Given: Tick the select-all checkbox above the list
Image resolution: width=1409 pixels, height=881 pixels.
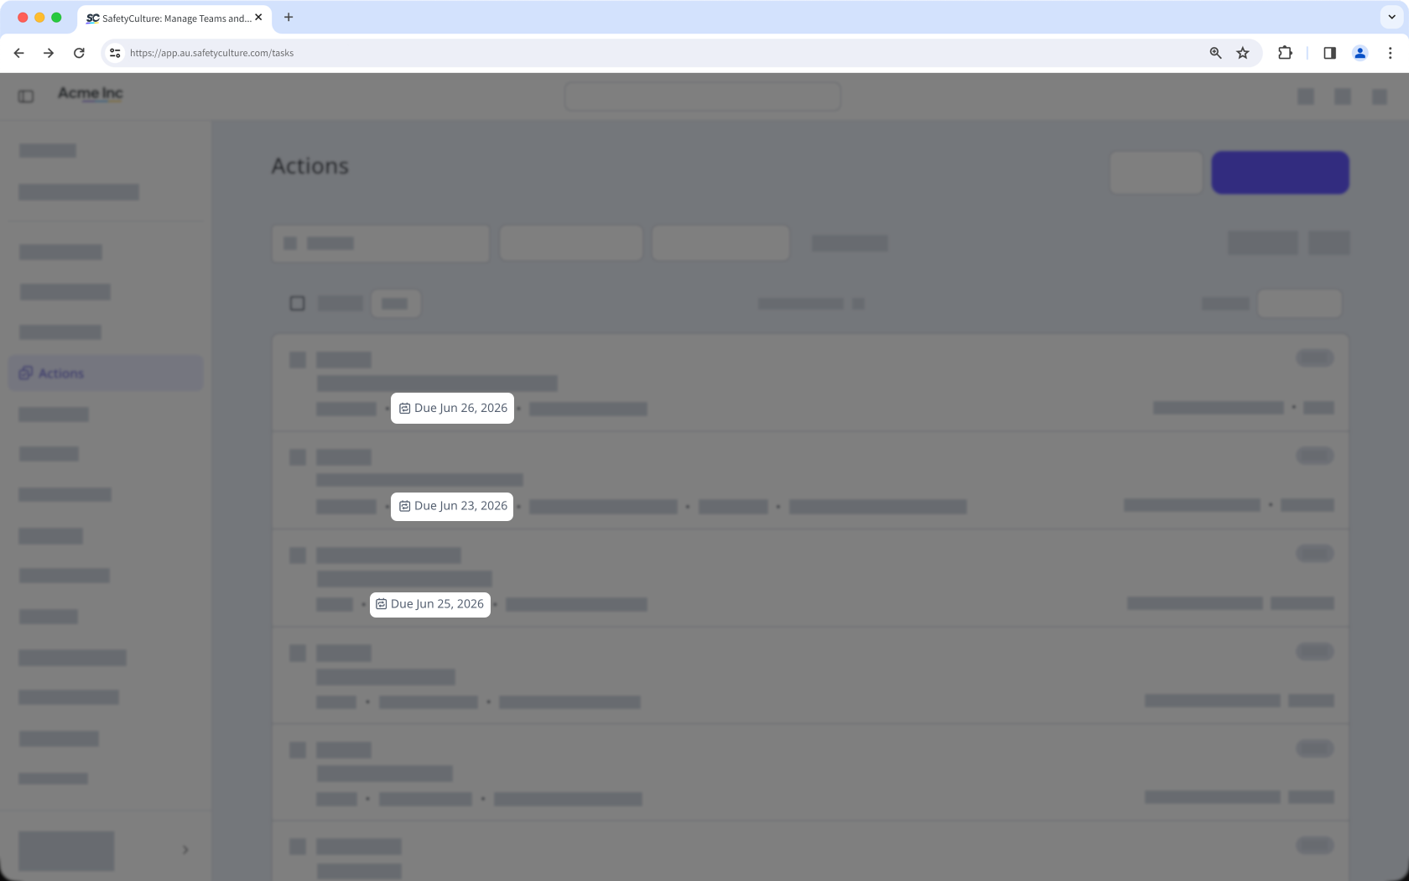Looking at the screenshot, I should 297,303.
